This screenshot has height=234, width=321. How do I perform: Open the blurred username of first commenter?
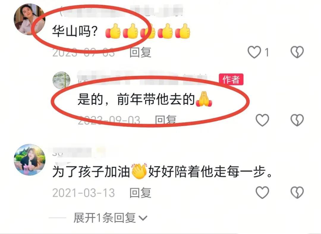122,11
